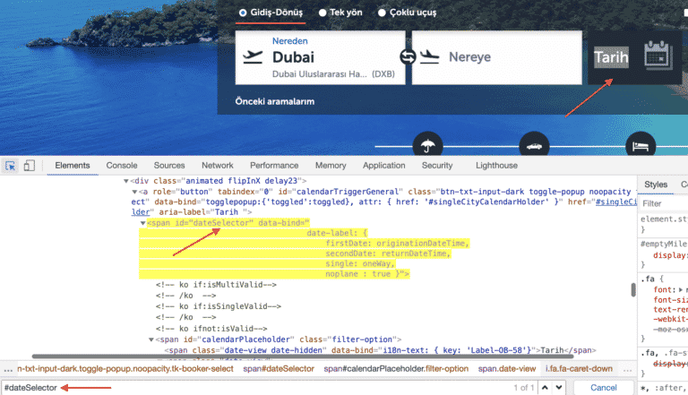Collapse the div animated flipInX node
The height and width of the screenshot is (395, 688).
pos(126,181)
